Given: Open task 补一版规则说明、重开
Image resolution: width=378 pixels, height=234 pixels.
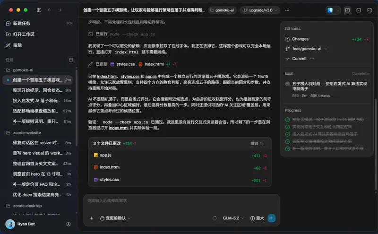Looking at the screenshot, I should [38, 121].
